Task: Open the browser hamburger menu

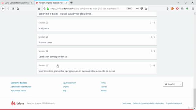Action: [193, 9]
